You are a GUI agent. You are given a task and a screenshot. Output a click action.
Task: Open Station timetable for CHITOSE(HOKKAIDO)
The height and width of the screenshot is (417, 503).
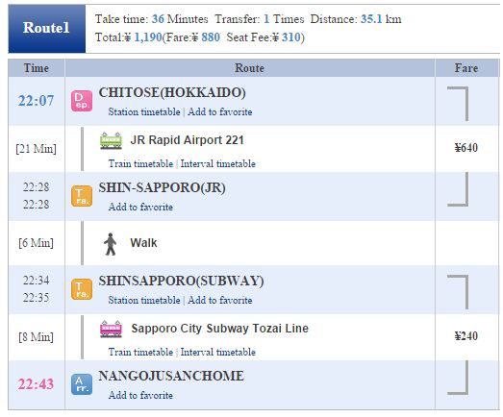[144, 111]
